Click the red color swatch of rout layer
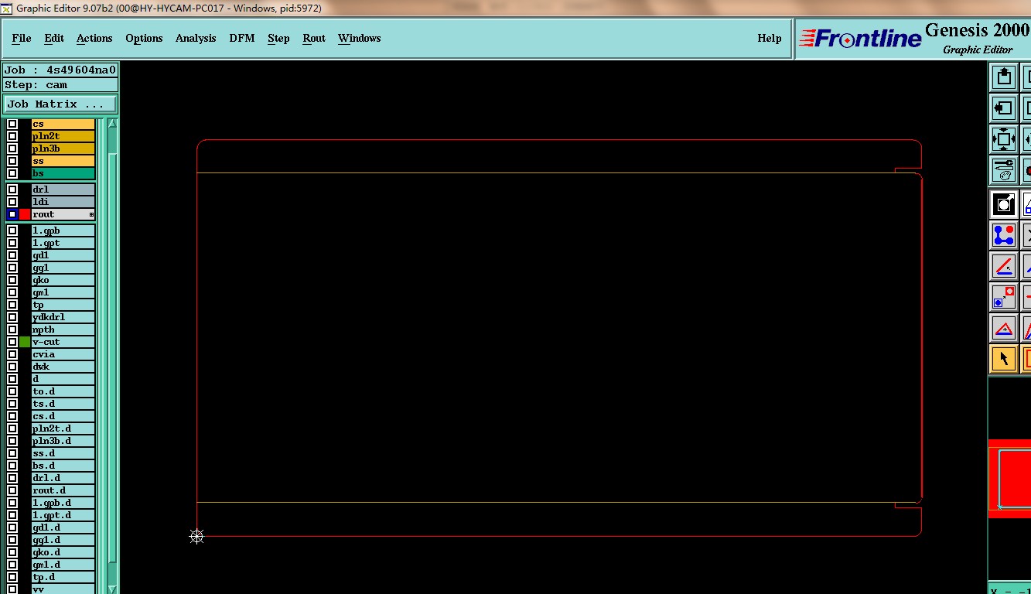Screen dimensions: 1031x594 (x=25, y=214)
